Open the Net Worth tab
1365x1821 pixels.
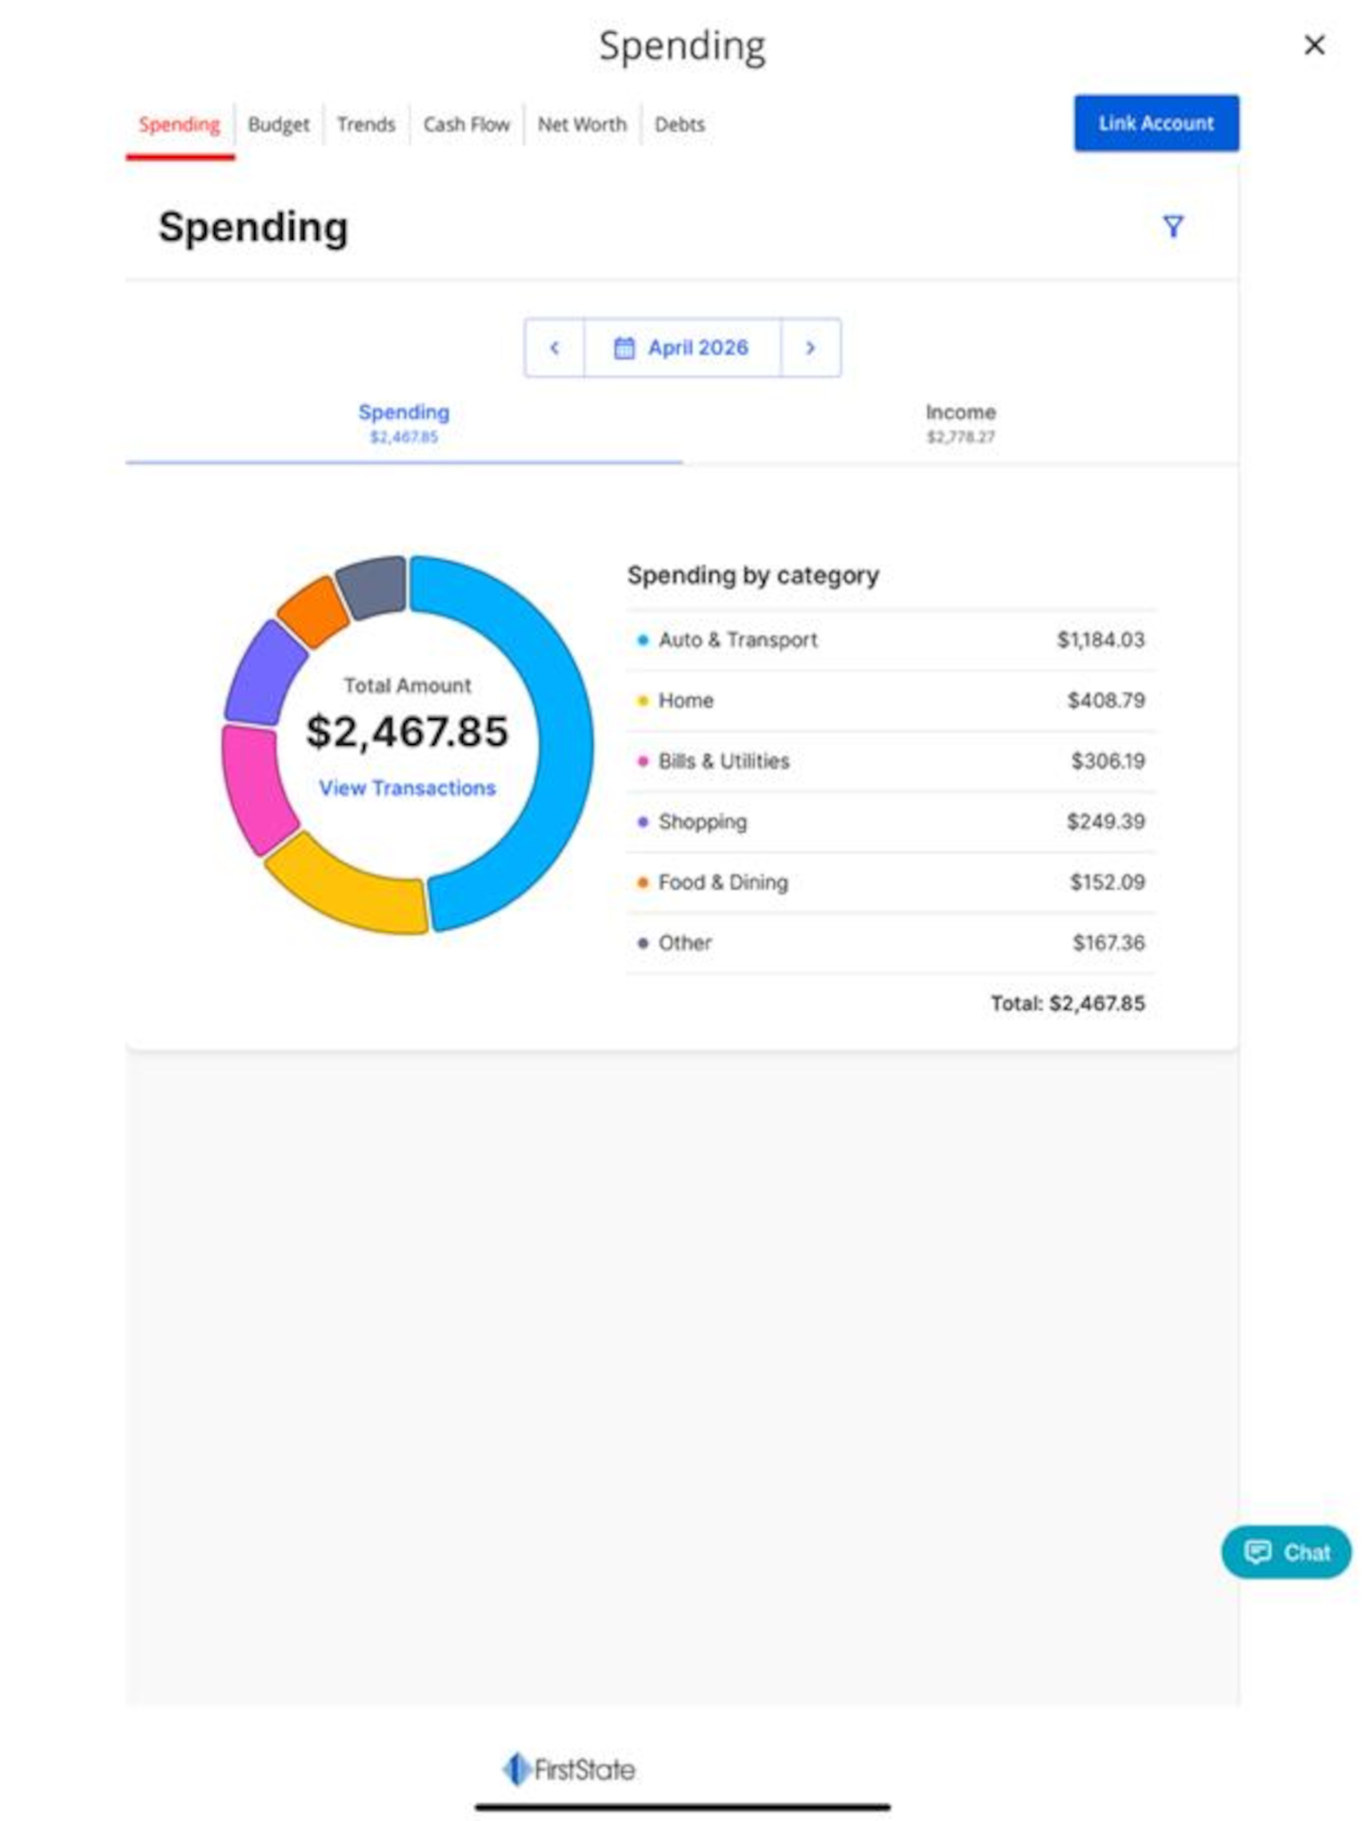[x=582, y=124]
